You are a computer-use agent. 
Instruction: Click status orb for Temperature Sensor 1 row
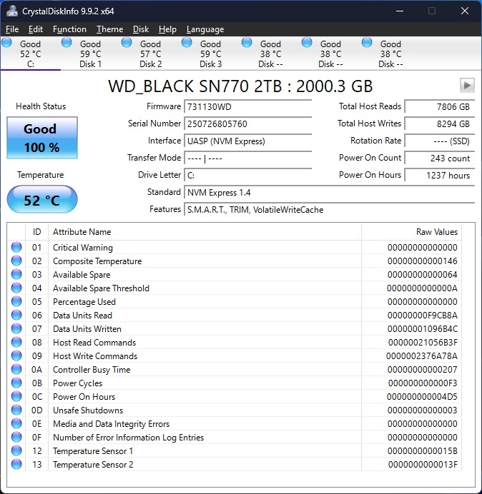[x=16, y=450]
